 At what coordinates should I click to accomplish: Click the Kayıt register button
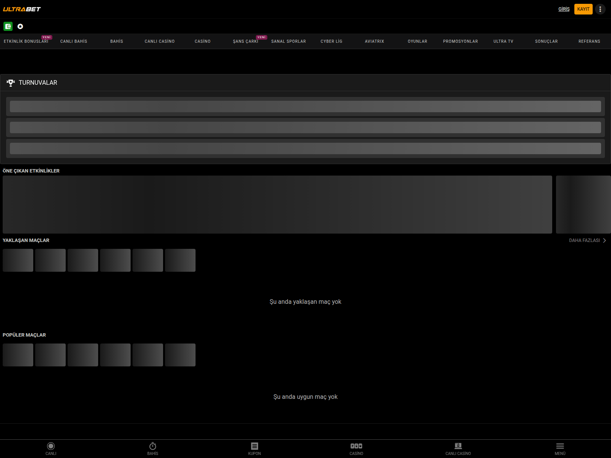584,9
